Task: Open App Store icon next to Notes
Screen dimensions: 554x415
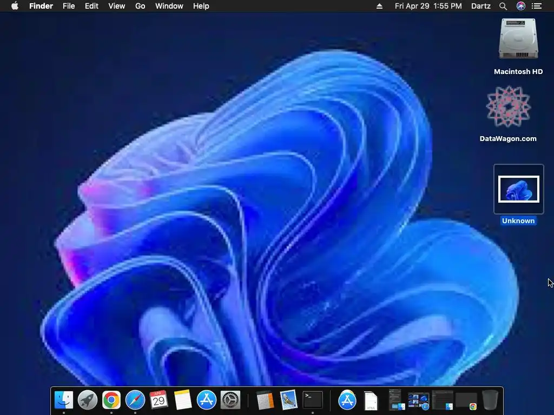Action: pos(206,400)
